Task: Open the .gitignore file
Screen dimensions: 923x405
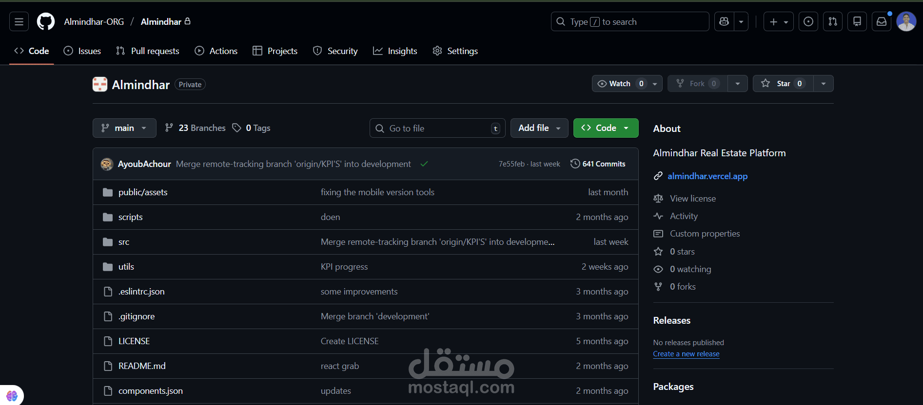Action: 137,316
